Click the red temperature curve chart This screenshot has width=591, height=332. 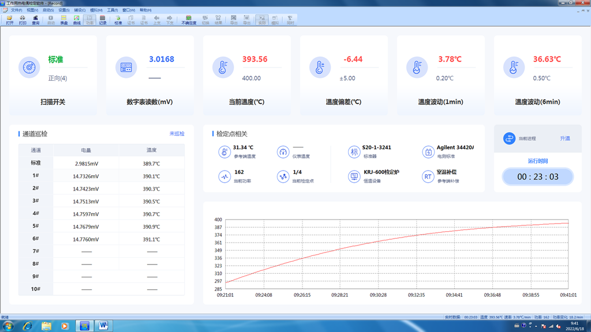397,254
